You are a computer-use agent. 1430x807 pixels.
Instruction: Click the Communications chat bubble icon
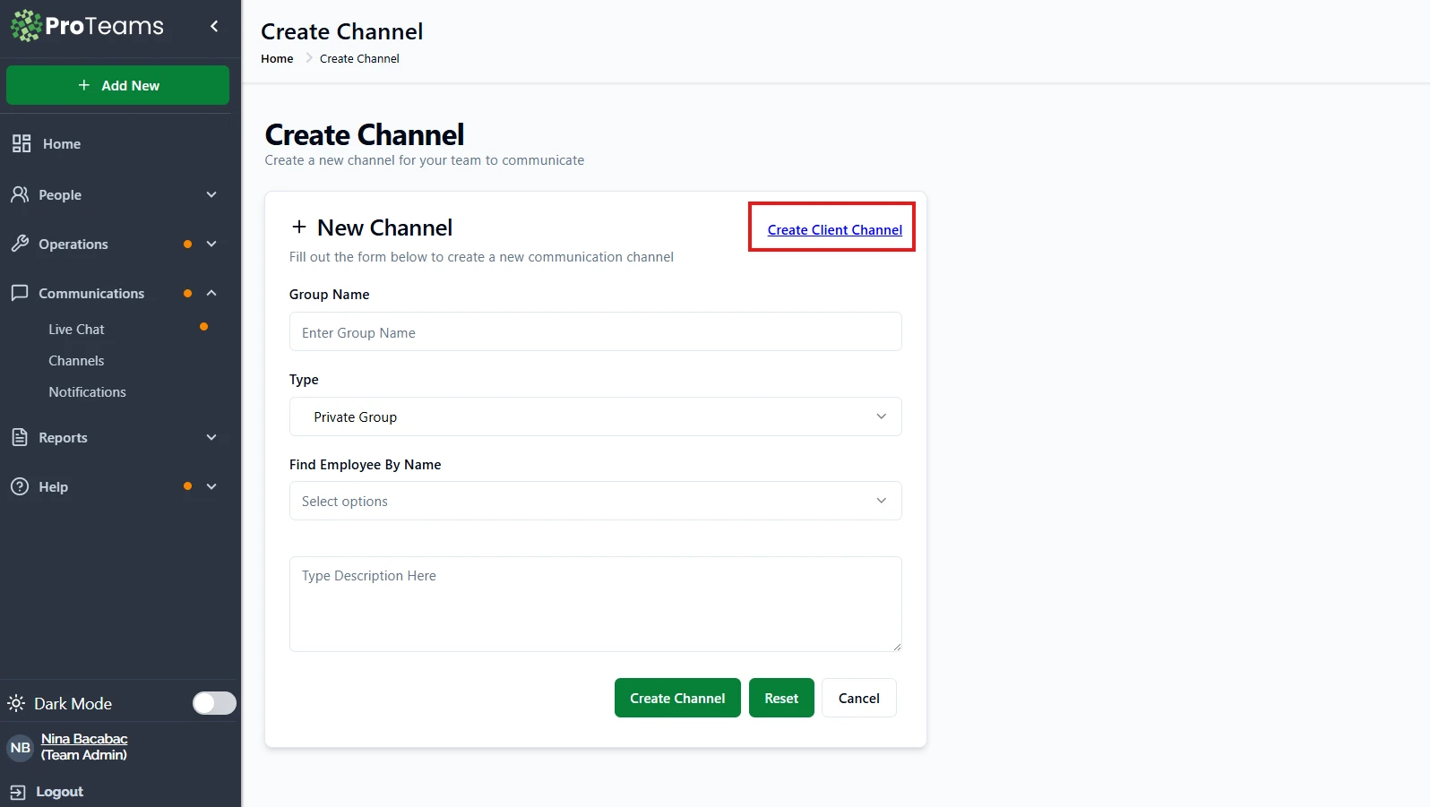click(x=20, y=293)
